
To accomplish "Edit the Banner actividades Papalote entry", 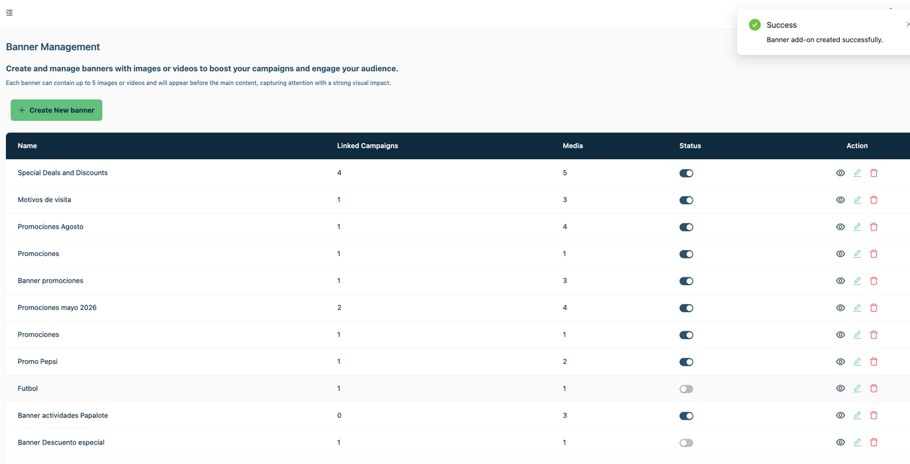I will point(857,416).
